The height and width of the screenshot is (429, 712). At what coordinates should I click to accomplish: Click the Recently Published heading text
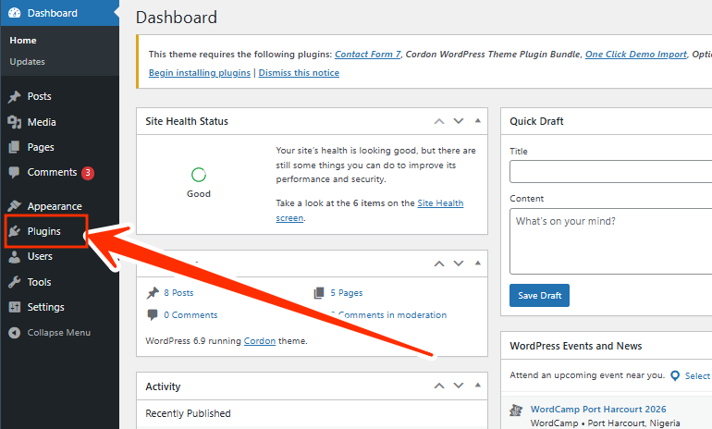click(188, 413)
